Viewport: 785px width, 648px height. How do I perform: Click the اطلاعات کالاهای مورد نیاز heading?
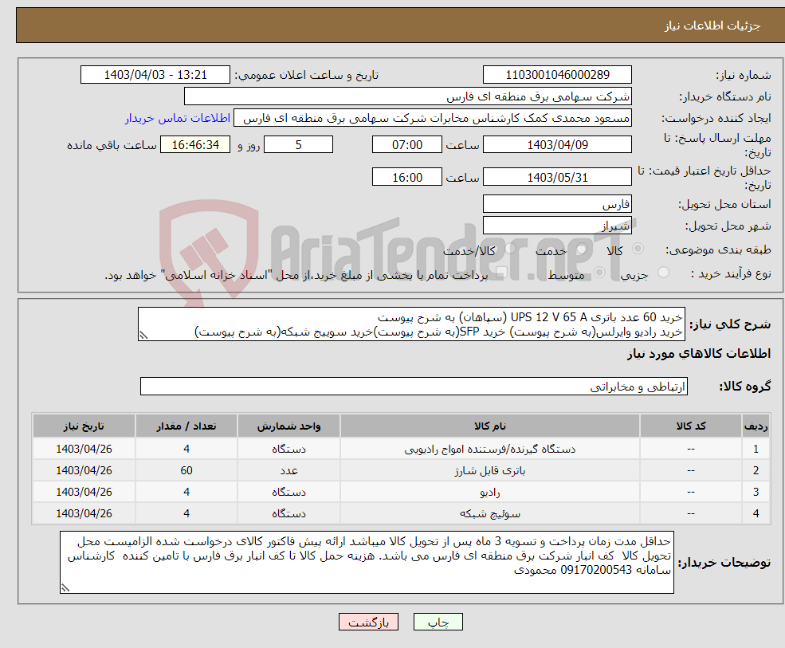[x=698, y=354]
